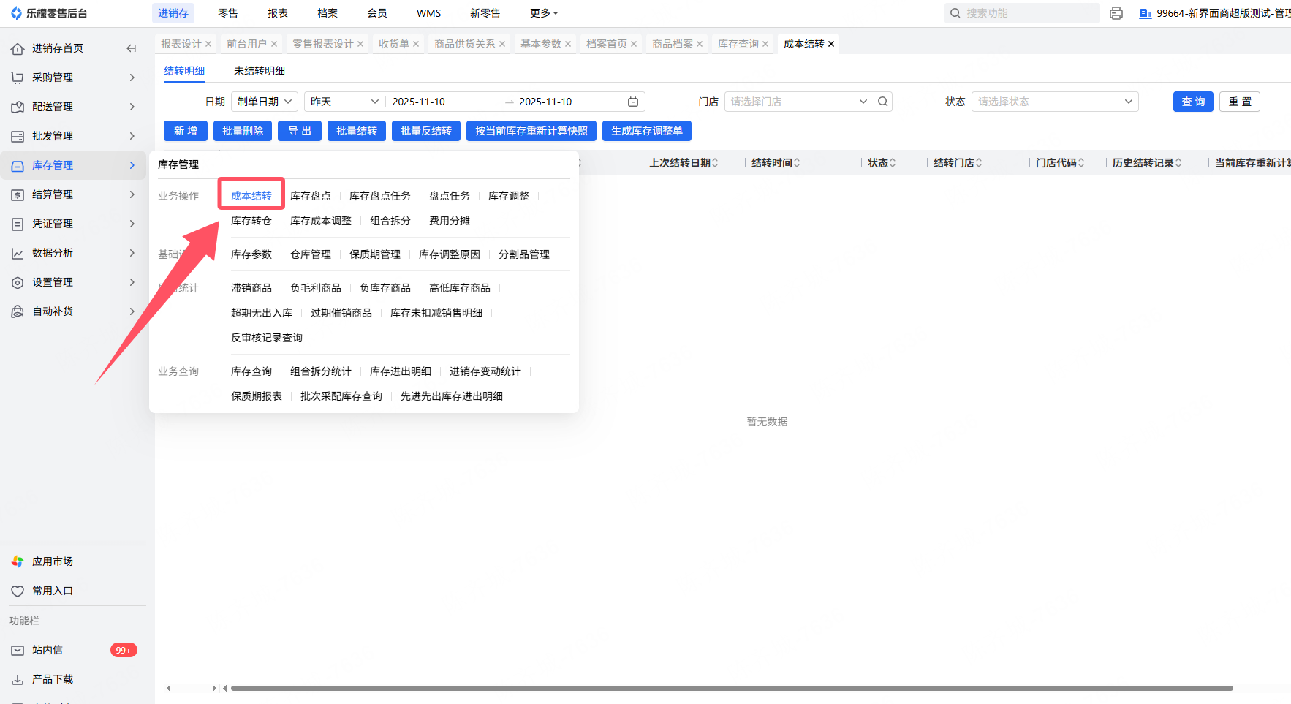
Task: Click the horizontal table scrollbar
Action: point(732,688)
